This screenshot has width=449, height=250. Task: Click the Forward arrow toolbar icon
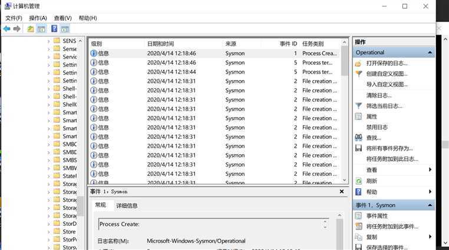[17, 29]
